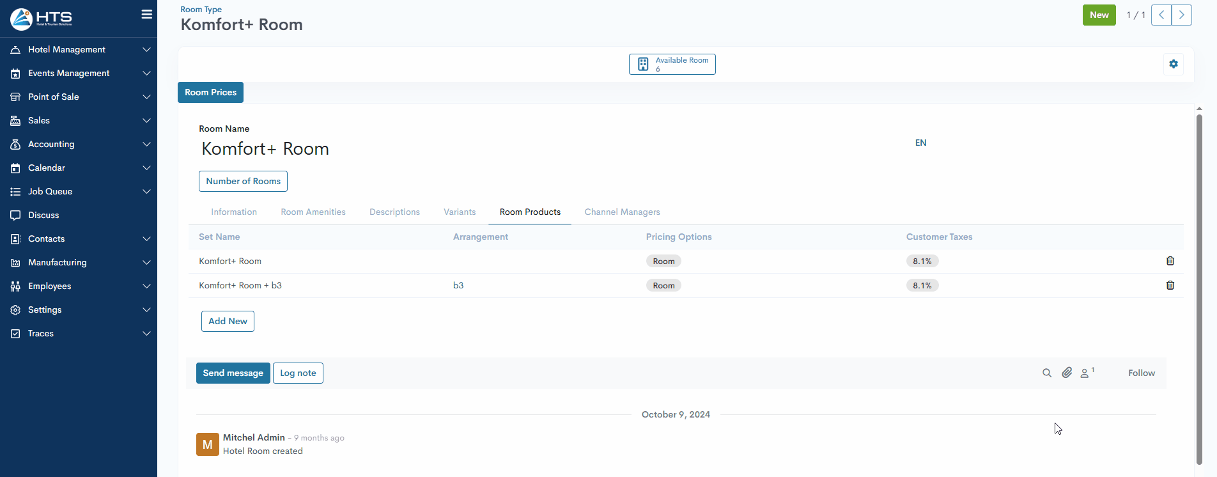Open the chatter search magnifier icon
Image resolution: width=1217 pixels, height=477 pixels.
click(1046, 373)
